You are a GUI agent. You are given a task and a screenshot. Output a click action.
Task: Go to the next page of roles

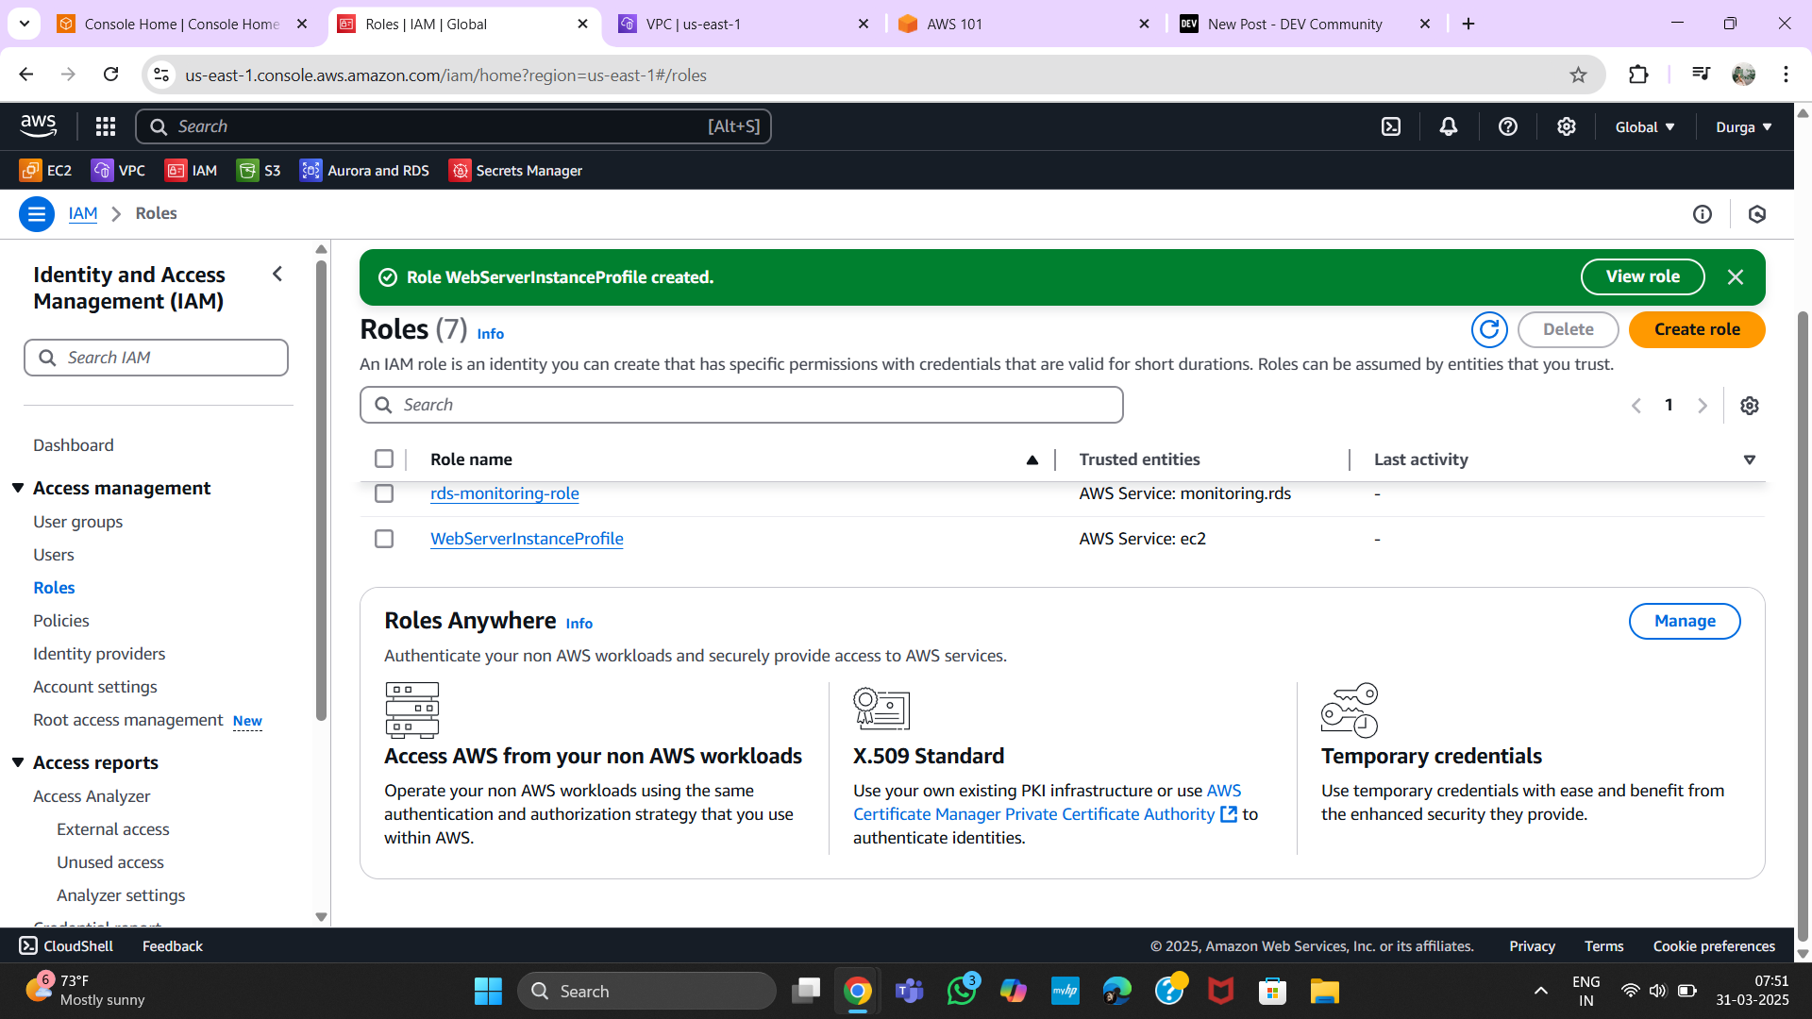pyautogui.click(x=1703, y=406)
